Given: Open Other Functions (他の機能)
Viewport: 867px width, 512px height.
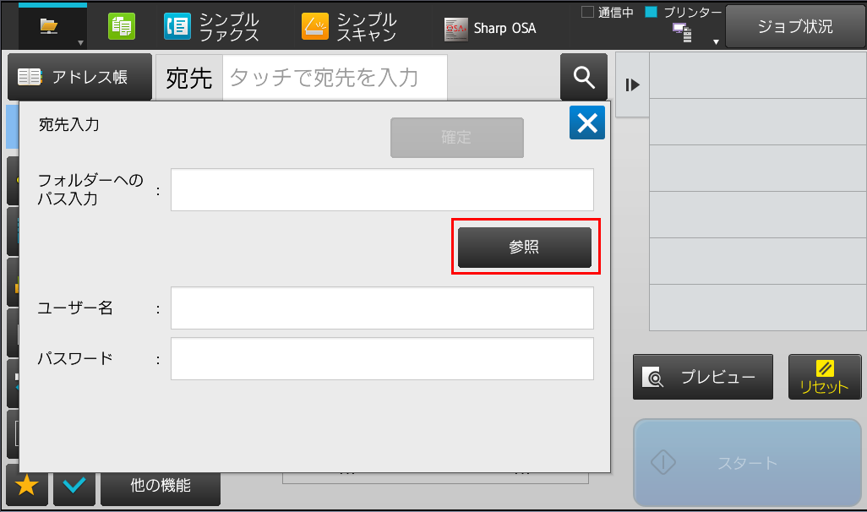Looking at the screenshot, I should coord(161,487).
